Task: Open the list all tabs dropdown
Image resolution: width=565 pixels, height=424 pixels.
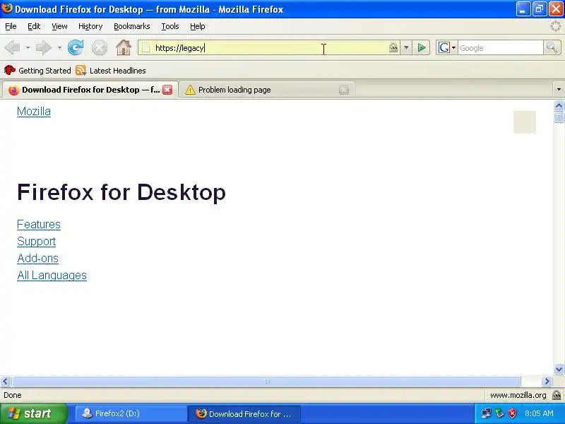Action: pos(559,90)
